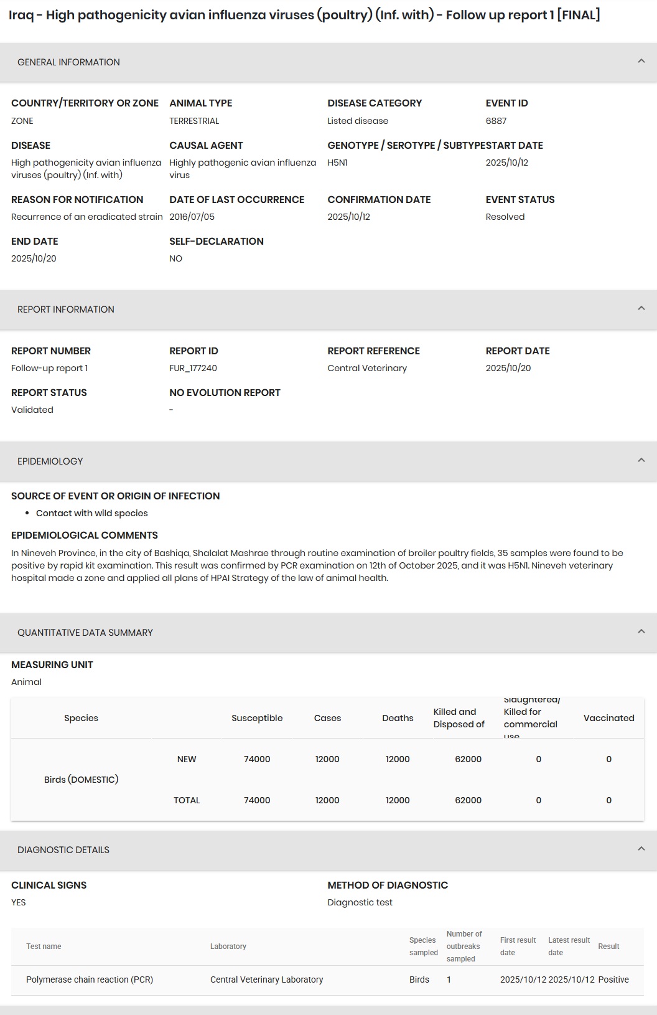
Task: Click the Laboratory column header
Action: pyautogui.click(x=228, y=947)
